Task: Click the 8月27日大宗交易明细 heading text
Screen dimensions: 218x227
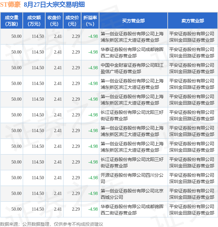Action: (54, 4)
